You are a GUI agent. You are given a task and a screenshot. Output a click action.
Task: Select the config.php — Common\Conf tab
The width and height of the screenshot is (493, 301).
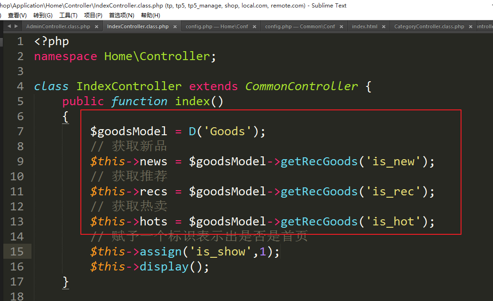coord(300,27)
